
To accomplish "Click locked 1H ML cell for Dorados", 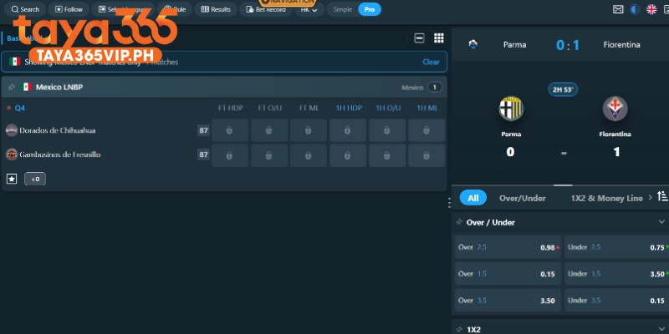I will click(426, 130).
